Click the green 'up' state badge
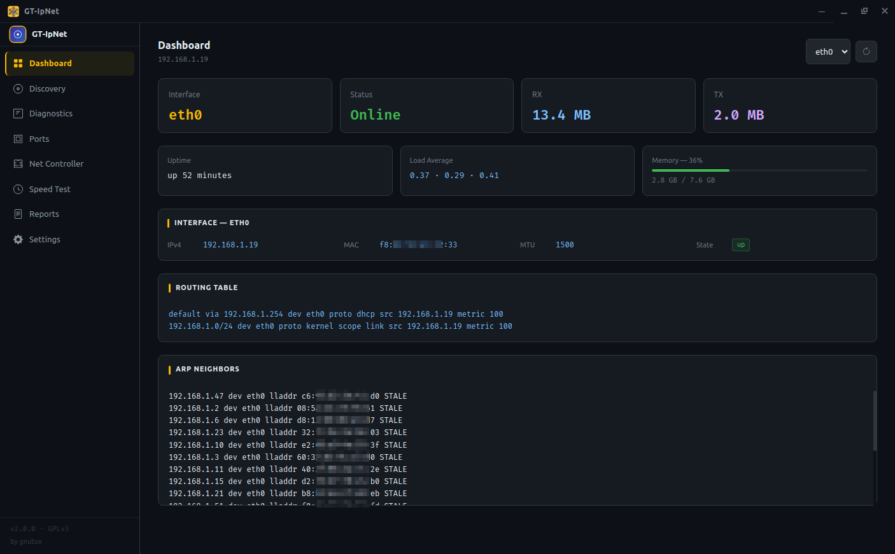The height and width of the screenshot is (554, 895). pos(741,245)
